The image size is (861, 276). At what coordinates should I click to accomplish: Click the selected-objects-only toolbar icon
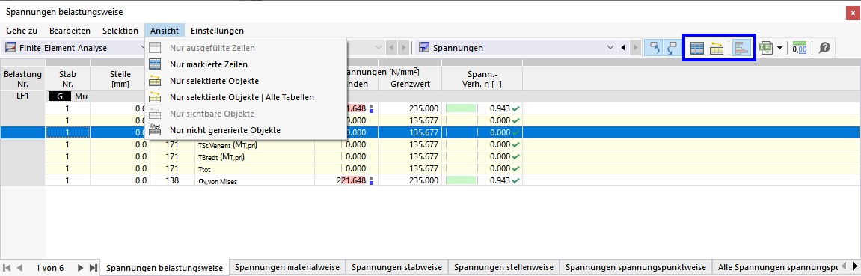716,48
